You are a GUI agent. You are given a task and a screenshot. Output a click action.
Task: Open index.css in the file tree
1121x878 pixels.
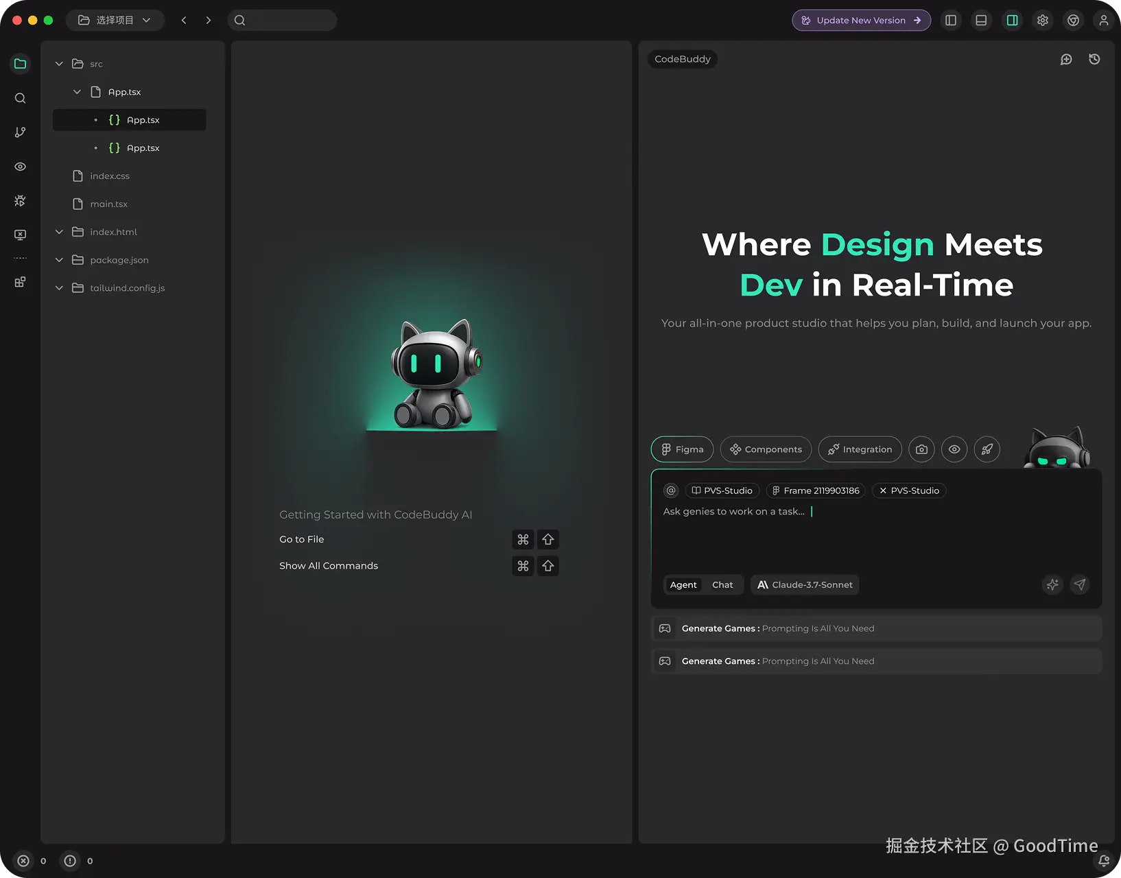tap(110, 176)
